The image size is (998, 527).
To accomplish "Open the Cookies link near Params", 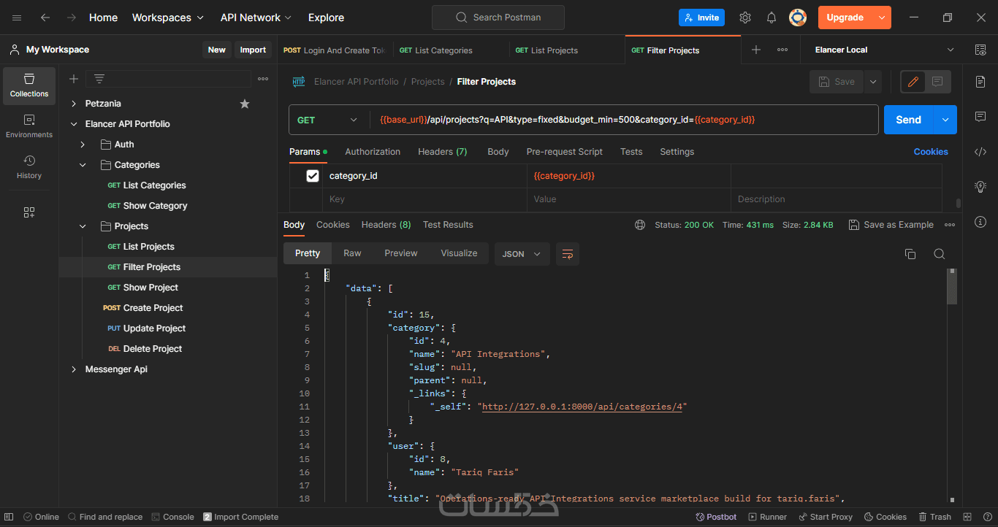I will (930, 152).
